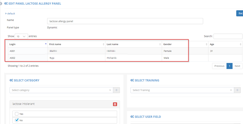Image resolution: width=243 pixels, height=124 pixels.
Task: Click the Previous pagination button
Action: pyautogui.click(x=219, y=66)
